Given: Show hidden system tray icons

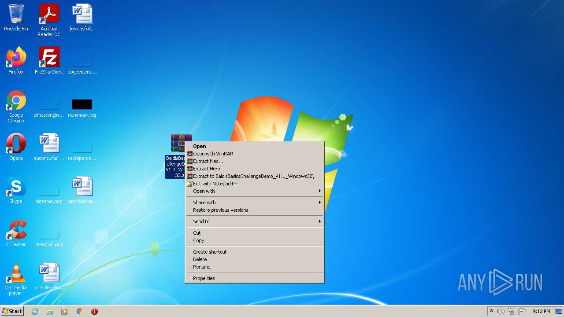Looking at the screenshot, I should pyautogui.click(x=491, y=311).
